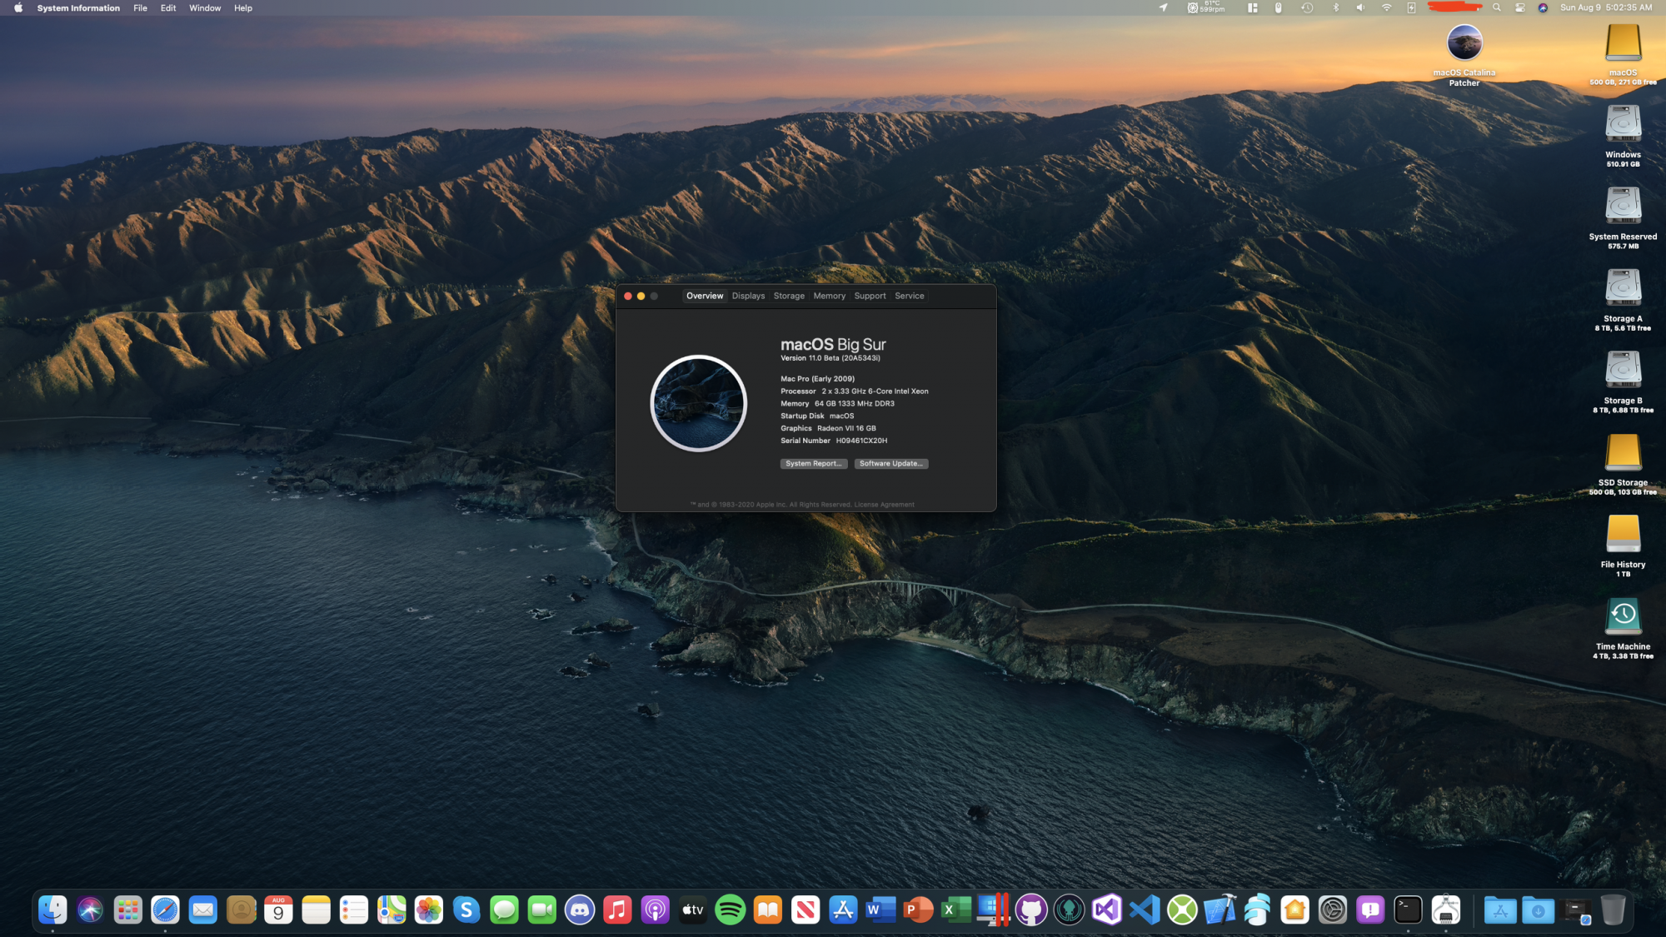Open the System Information app menu
The image size is (1666, 937).
(78, 7)
